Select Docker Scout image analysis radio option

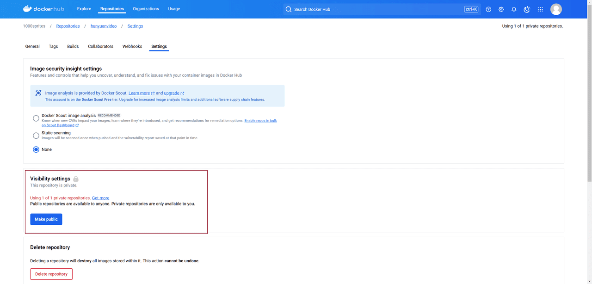coord(36,118)
